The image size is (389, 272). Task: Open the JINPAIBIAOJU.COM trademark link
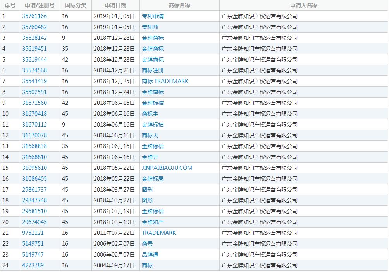[167, 168]
